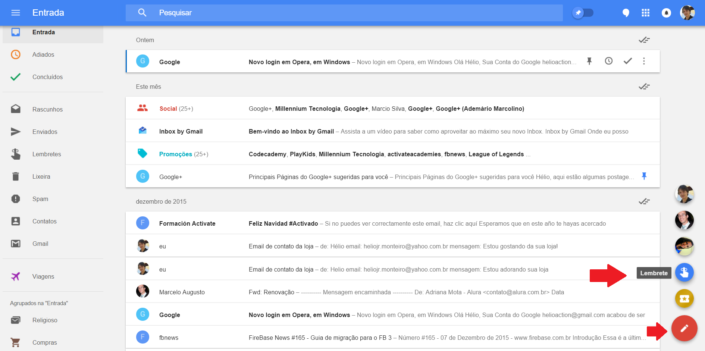Open more options for Ontem Google email
705x351 pixels.
pos(644,61)
